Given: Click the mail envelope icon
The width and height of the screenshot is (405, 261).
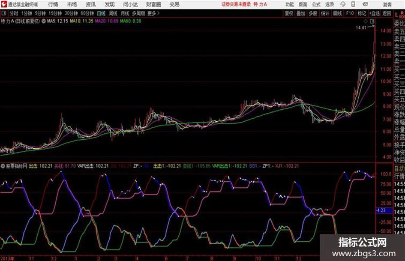Looking at the screenshot, I should click(365, 4).
